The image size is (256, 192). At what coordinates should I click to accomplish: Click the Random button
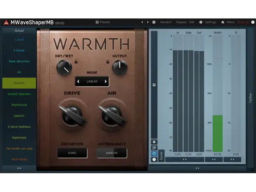point(166,22)
